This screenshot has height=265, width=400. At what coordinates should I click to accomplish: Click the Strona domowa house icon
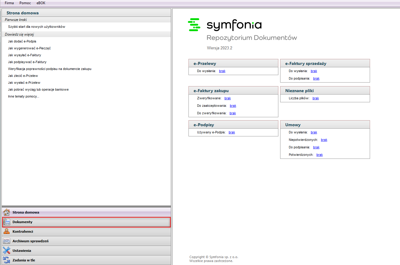pos(7,212)
